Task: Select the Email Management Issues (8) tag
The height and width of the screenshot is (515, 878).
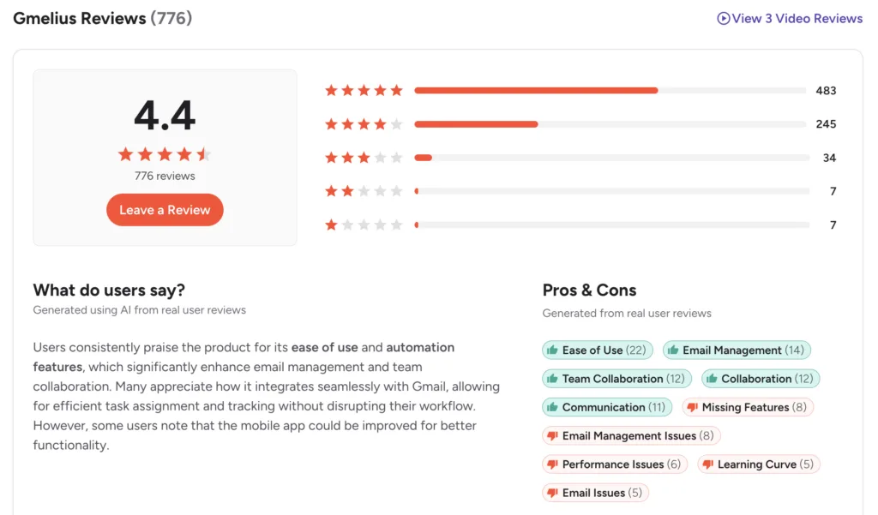Action: click(631, 436)
